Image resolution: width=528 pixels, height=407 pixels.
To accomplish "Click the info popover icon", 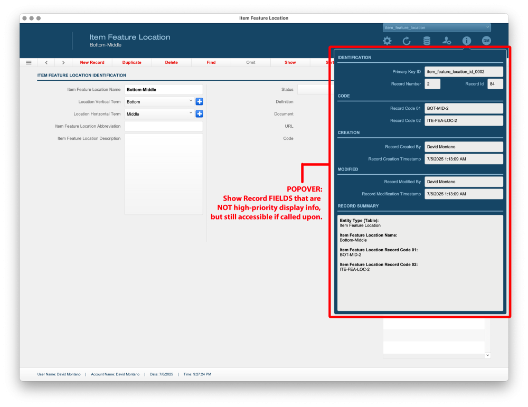I will [x=467, y=41].
